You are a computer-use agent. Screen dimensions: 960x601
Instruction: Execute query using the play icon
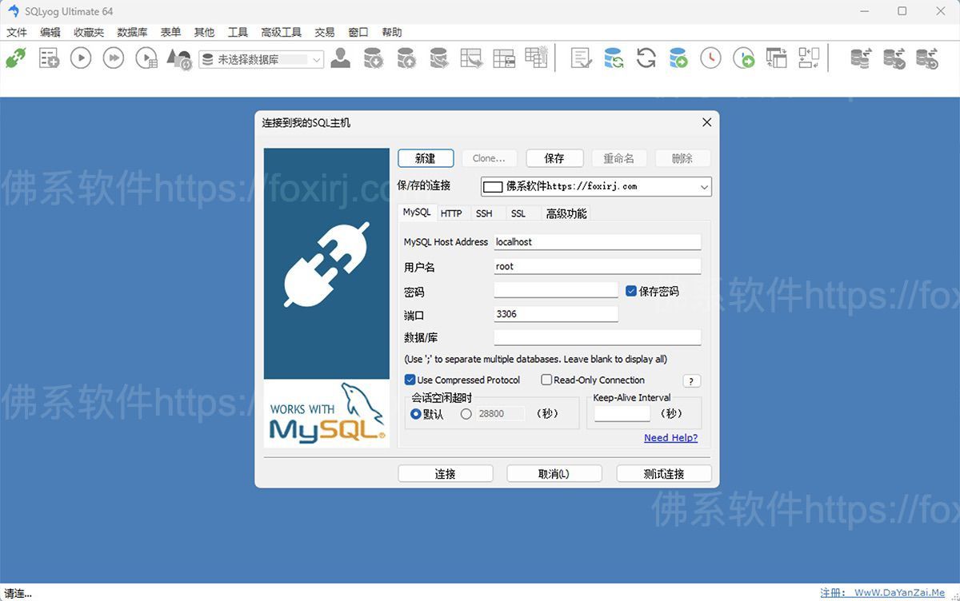[x=80, y=58]
